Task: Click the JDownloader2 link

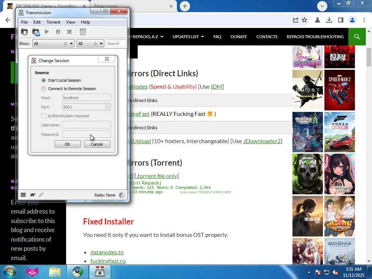Action: (x=262, y=141)
